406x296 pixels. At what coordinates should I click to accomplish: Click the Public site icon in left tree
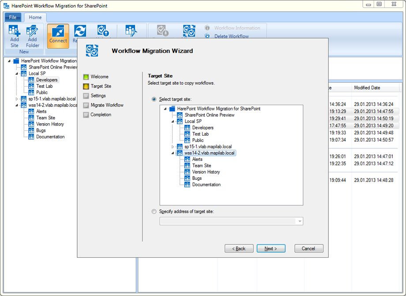pos(31,92)
